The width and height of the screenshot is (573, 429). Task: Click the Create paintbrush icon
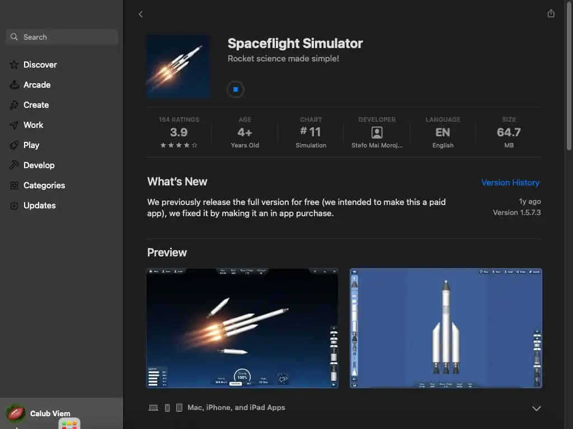pos(14,104)
